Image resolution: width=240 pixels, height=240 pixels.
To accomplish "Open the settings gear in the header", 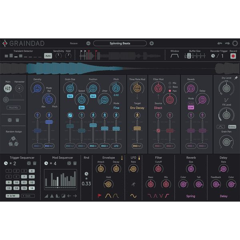I will click(x=235, y=43).
